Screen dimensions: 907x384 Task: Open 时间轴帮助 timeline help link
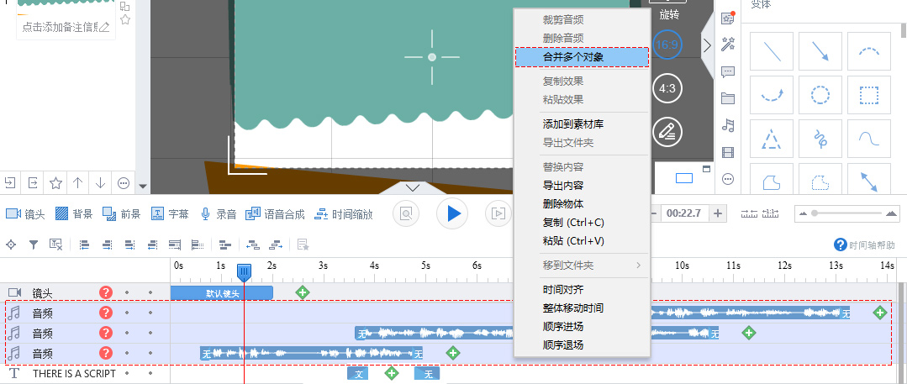[865, 245]
